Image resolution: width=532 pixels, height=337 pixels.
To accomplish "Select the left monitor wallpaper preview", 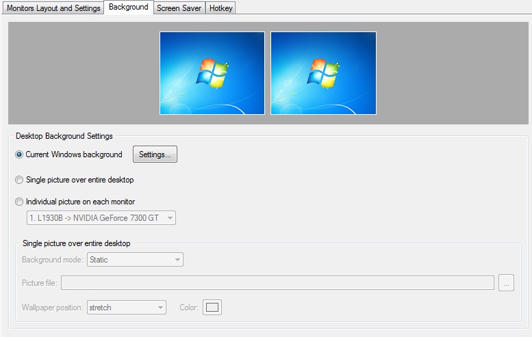I will pyautogui.click(x=212, y=73).
